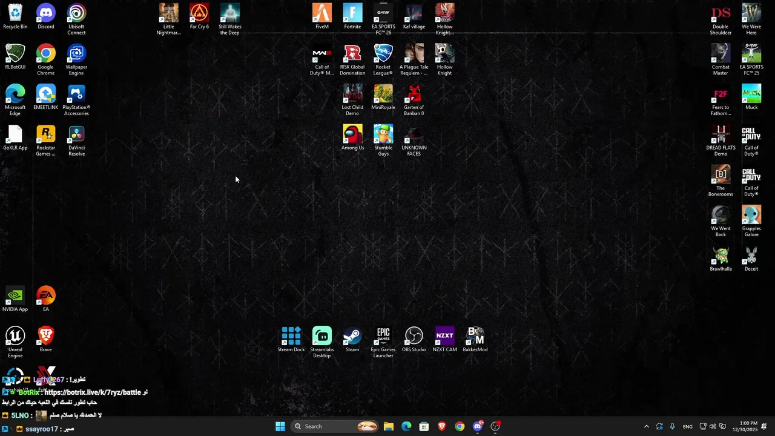775x436 pixels.
Task: Select the Brawlhalla desktop shortcut
Action: coord(721,259)
